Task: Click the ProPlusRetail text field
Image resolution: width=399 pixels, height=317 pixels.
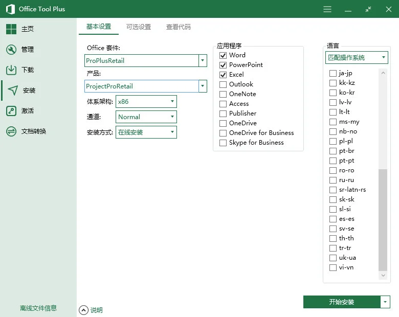Action: [x=142, y=60]
